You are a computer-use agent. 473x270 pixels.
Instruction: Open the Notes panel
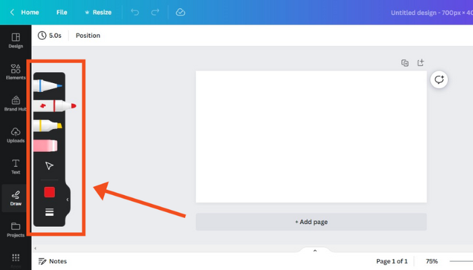click(x=53, y=261)
